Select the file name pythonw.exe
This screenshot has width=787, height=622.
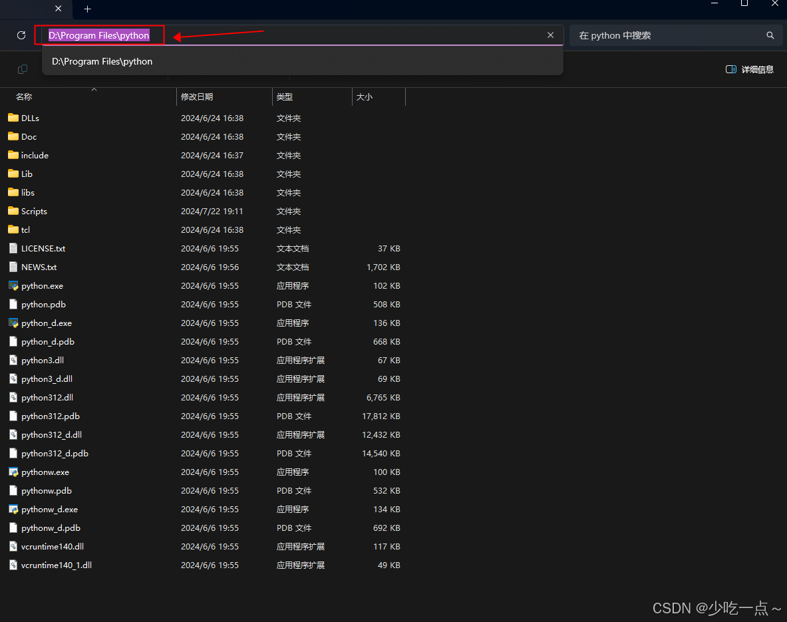(45, 472)
